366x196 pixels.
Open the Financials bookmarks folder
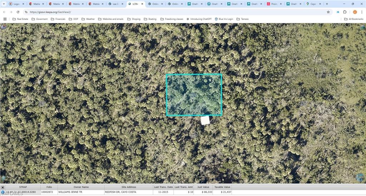(58, 19)
